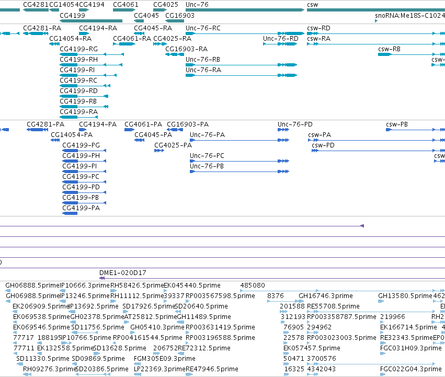Click the Unc-76-RC transcript label
Image resolution: width=445 pixels, height=377 pixels.
coord(203,28)
